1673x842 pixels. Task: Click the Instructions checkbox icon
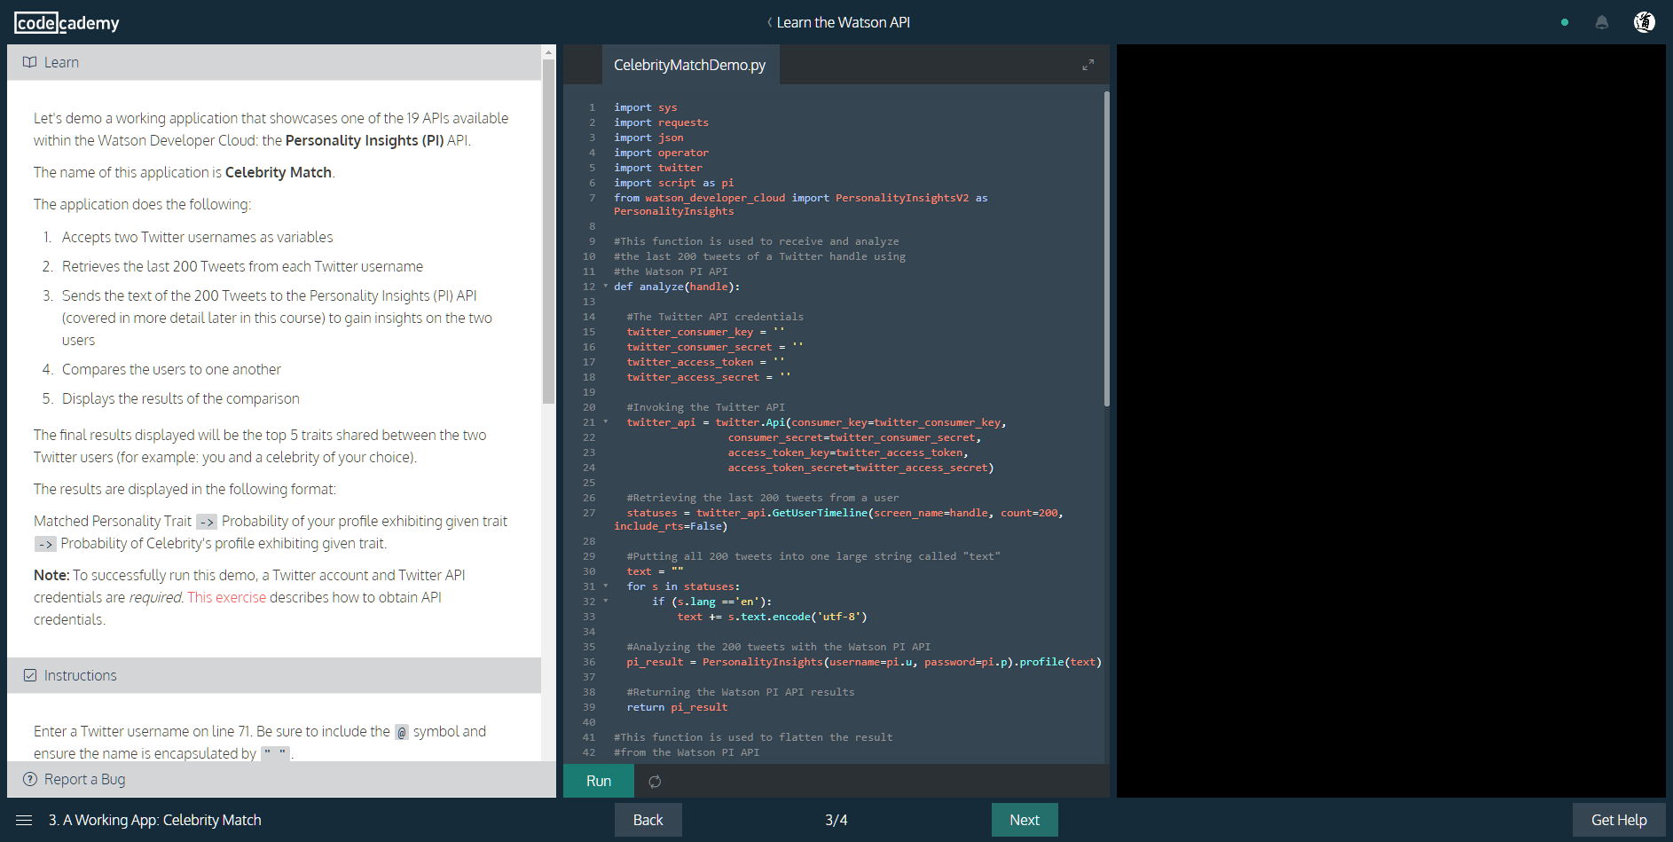tap(30, 675)
